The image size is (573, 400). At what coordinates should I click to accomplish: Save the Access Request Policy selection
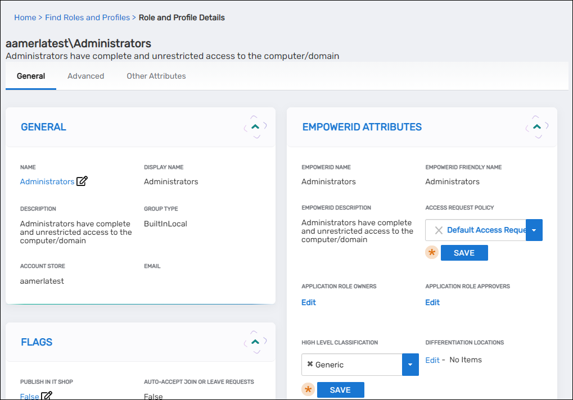[x=464, y=253]
